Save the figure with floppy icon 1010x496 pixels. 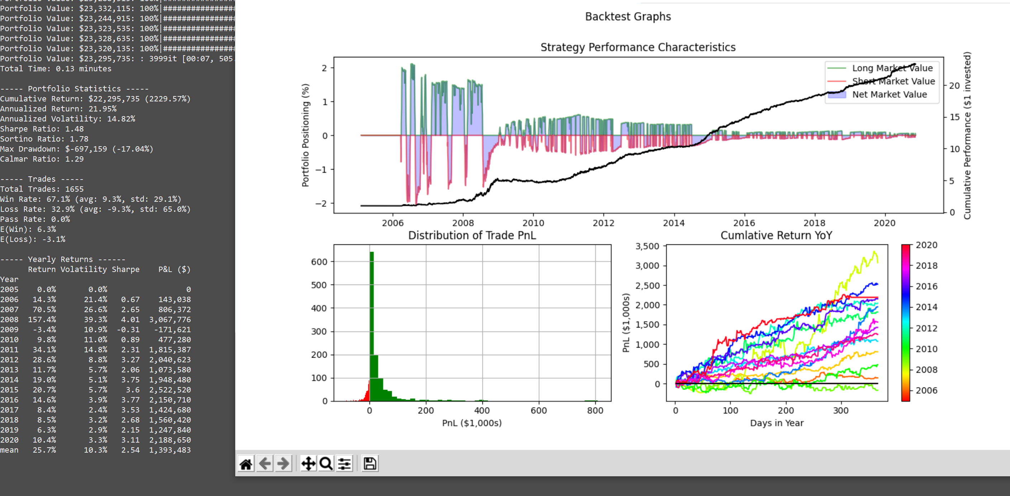[370, 464]
